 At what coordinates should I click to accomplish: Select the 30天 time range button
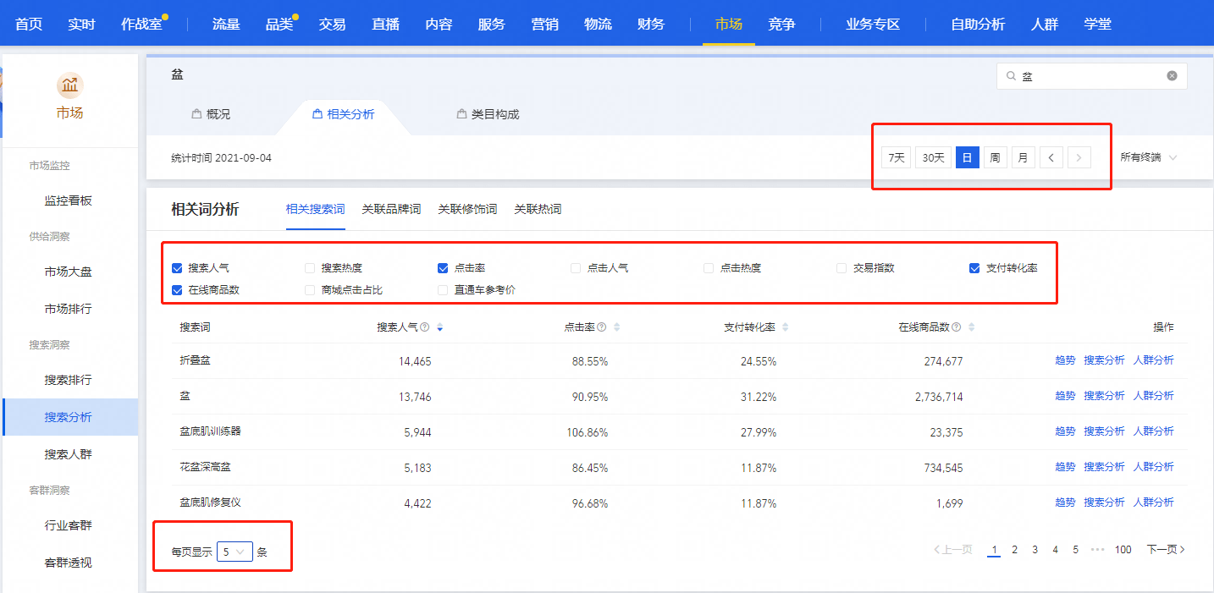point(933,157)
